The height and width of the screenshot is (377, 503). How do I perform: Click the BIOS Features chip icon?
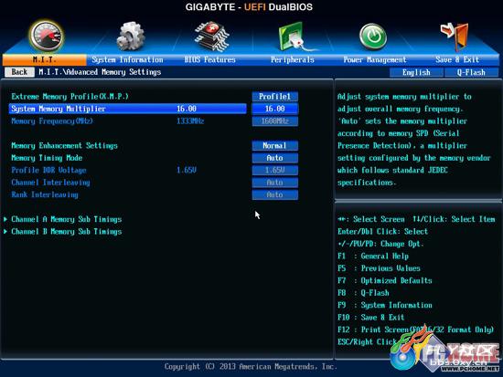coord(212,37)
